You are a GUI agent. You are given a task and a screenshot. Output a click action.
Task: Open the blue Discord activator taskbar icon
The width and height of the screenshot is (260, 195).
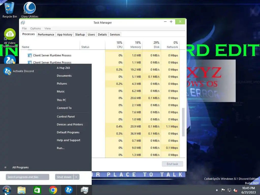pyautogui.click(x=69, y=190)
